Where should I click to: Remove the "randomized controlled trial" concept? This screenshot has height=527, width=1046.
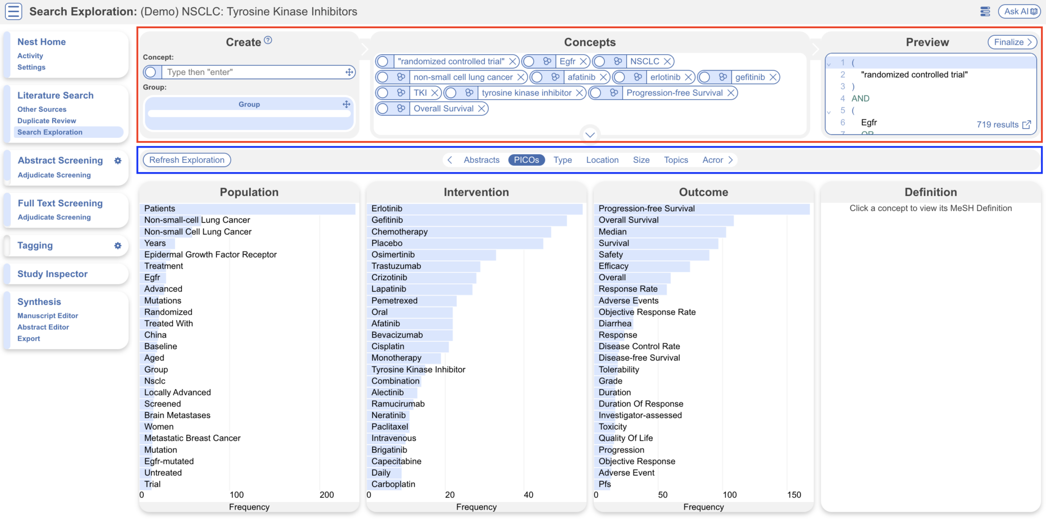coord(513,61)
